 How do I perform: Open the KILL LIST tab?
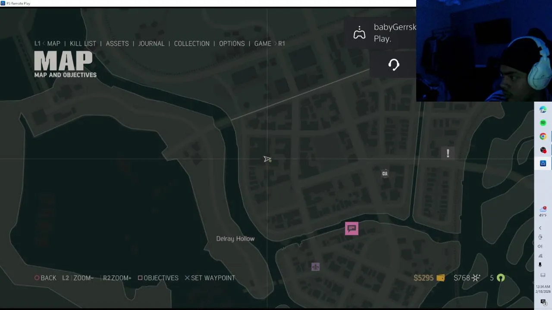click(x=83, y=43)
